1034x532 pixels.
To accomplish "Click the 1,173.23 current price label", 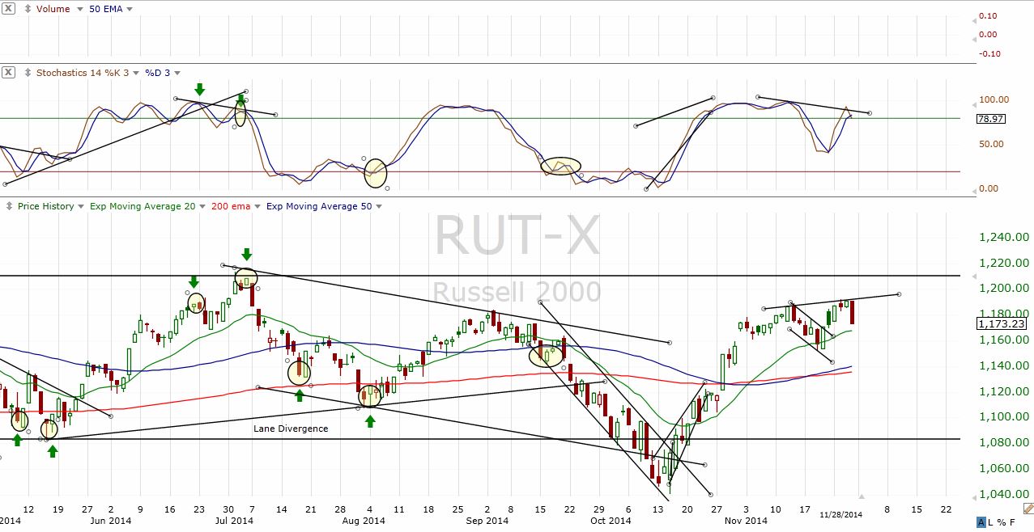I will [1002, 323].
